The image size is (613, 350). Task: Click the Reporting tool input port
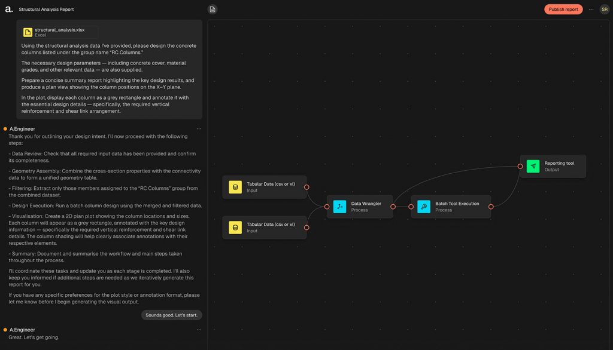pyautogui.click(x=520, y=166)
